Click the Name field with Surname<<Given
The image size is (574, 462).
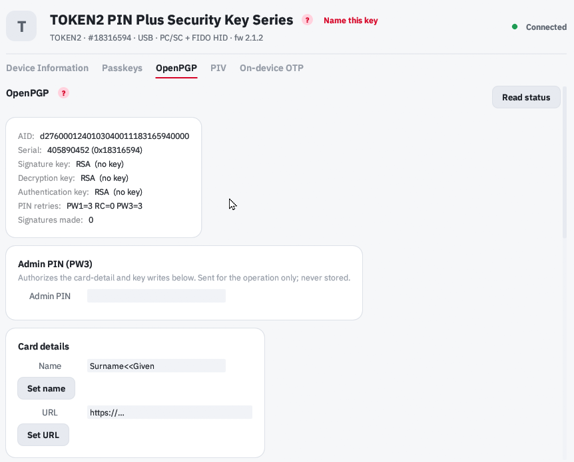click(x=156, y=366)
